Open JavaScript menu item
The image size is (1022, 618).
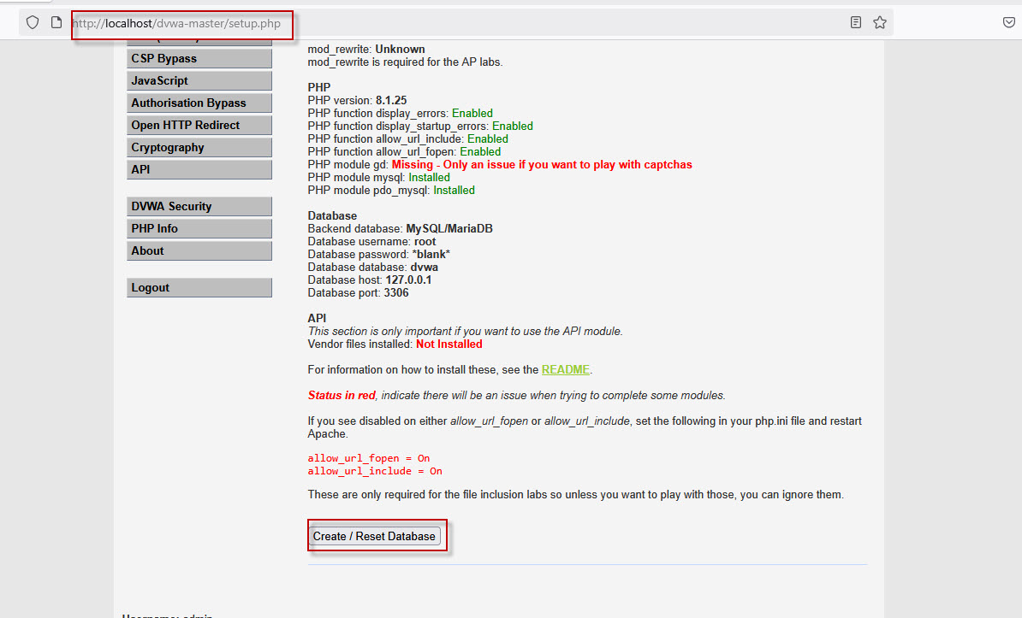click(199, 80)
